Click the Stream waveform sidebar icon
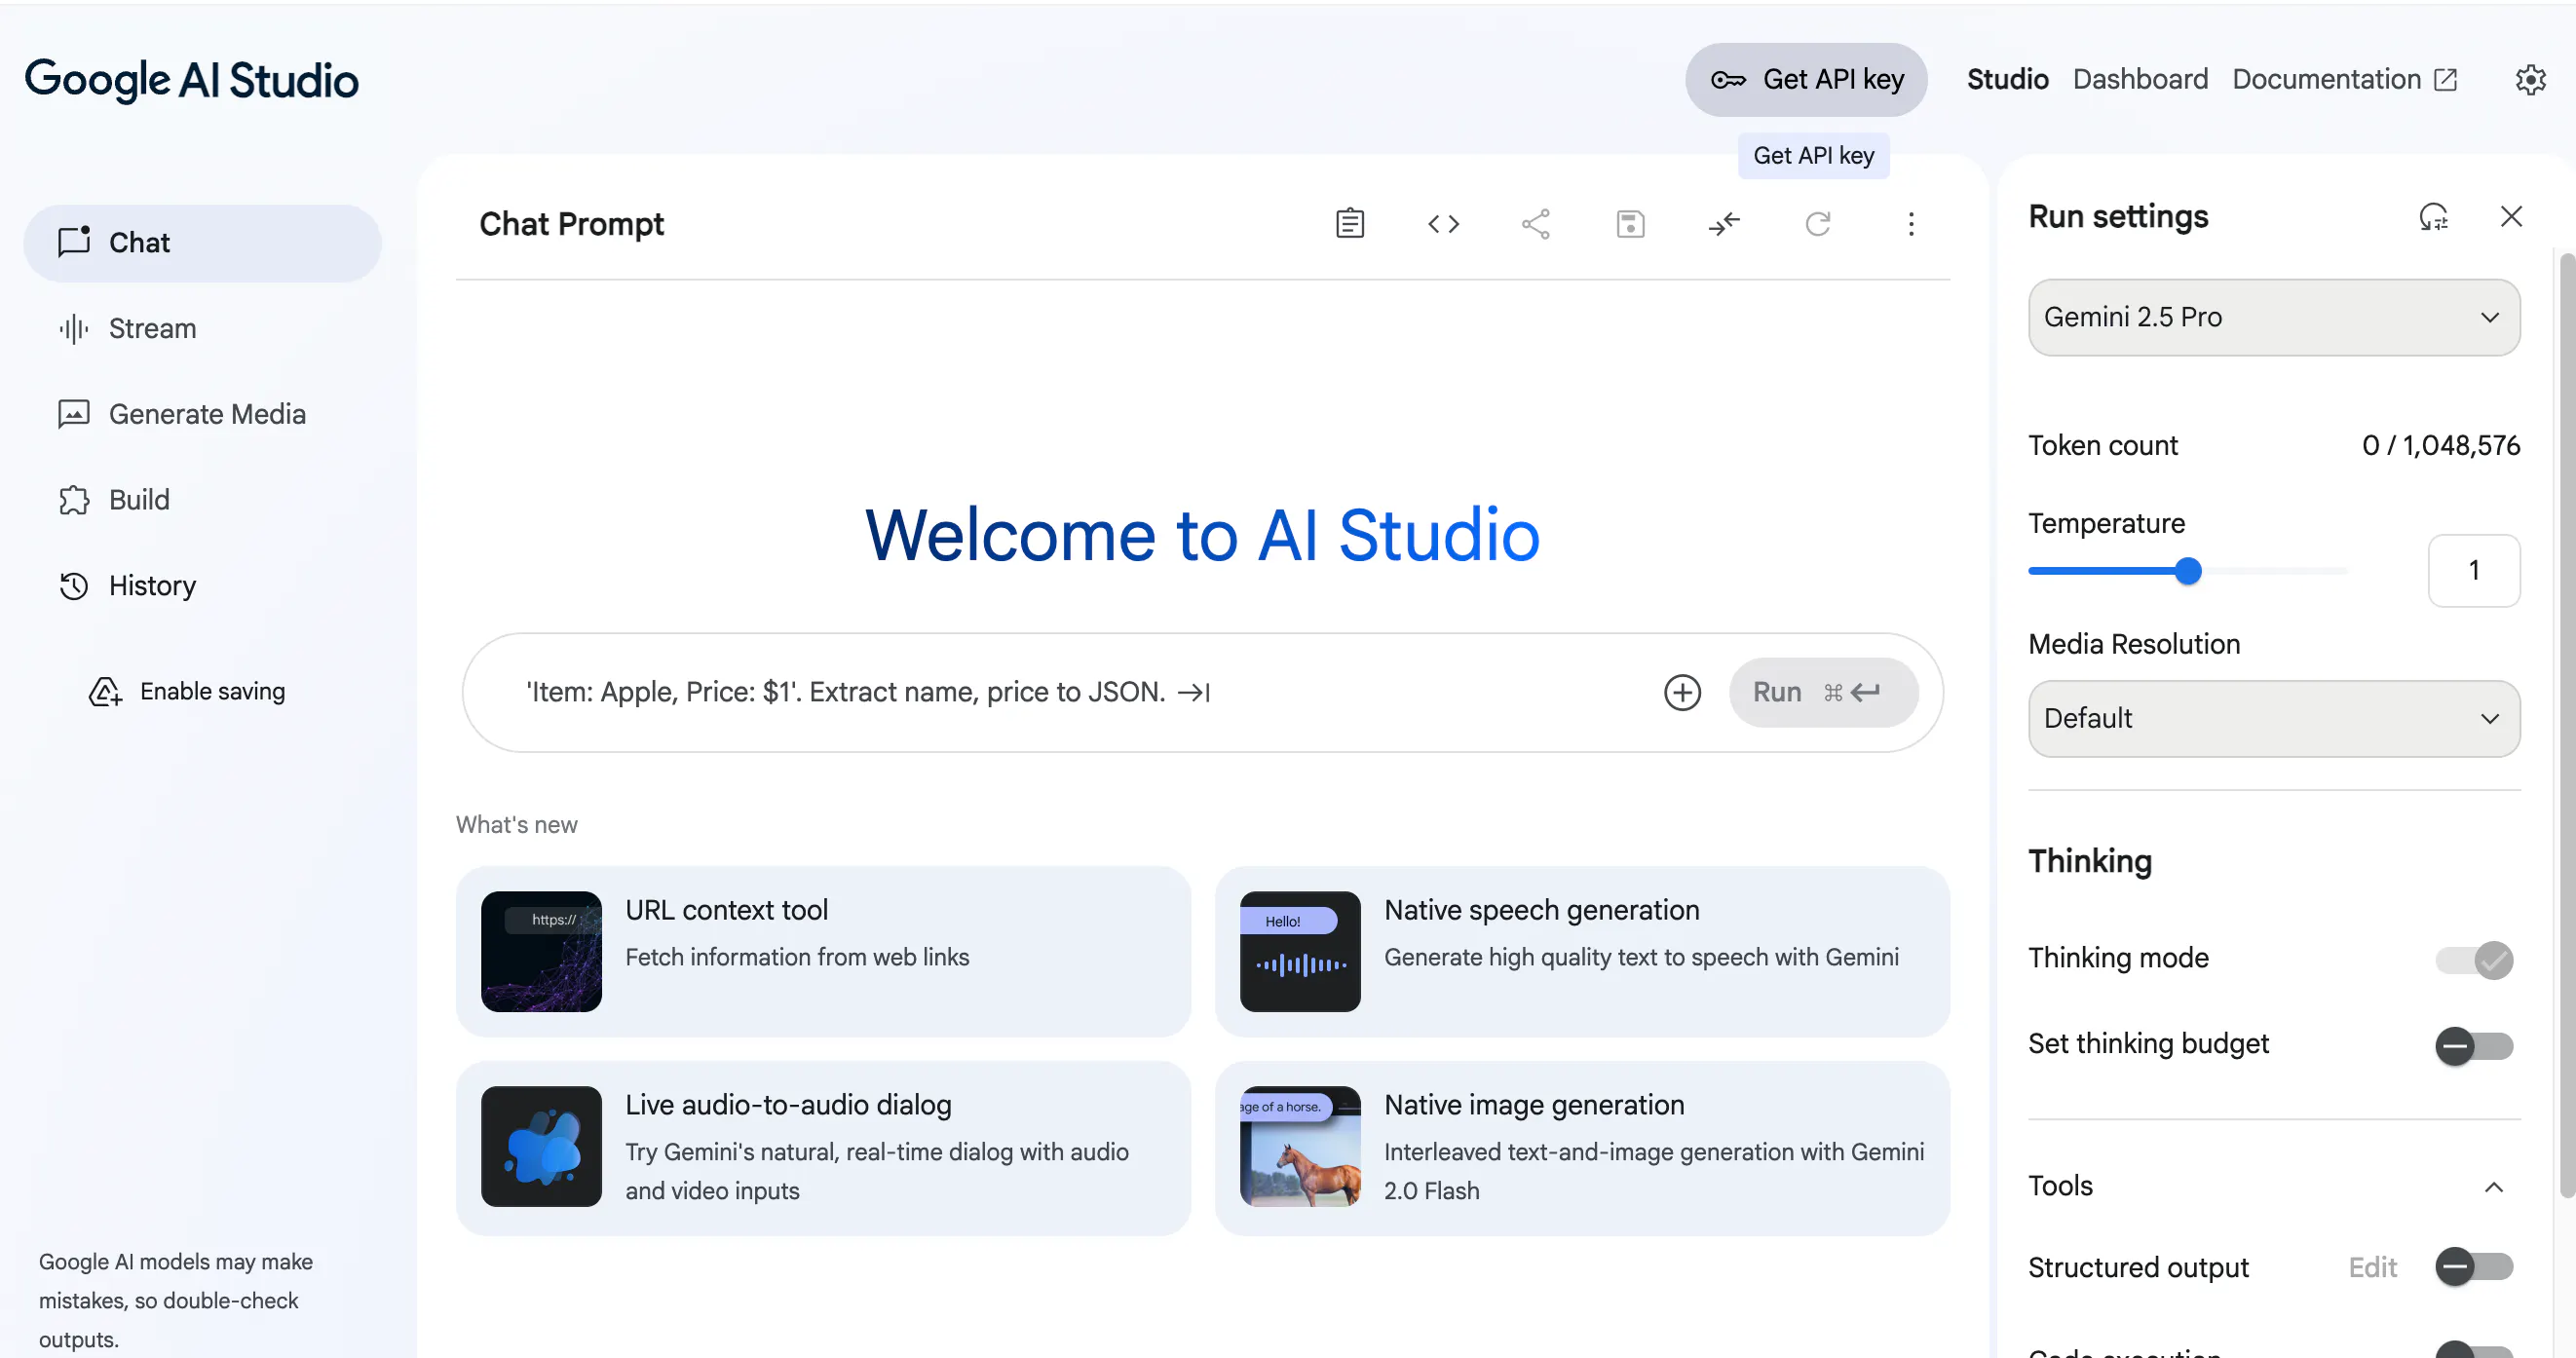Viewport: 2576px width, 1358px height. point(74,328)
